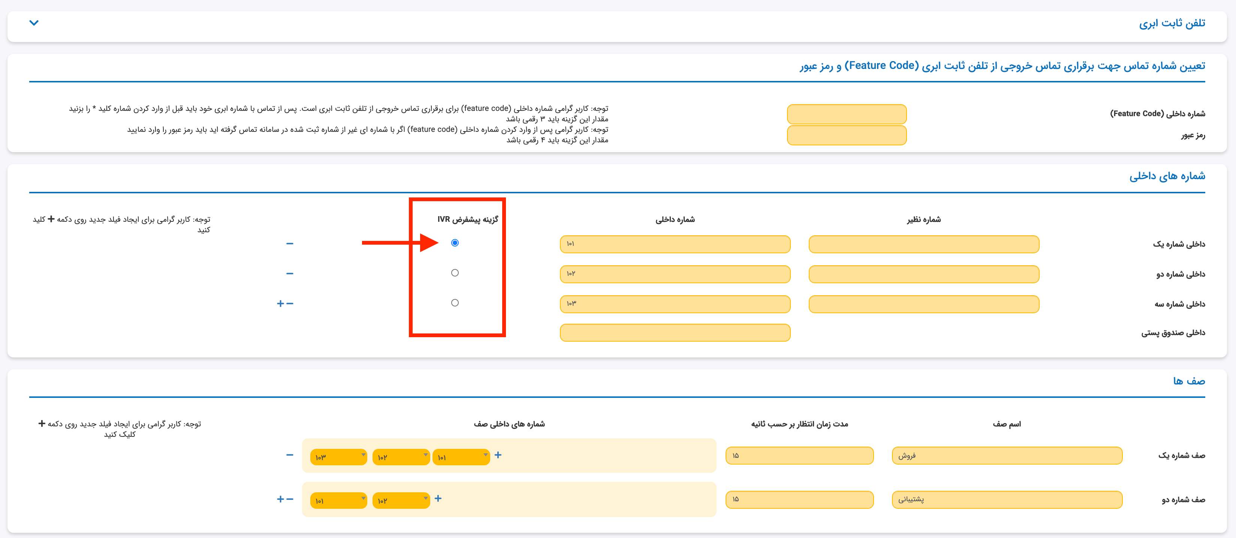Open the 103 dropdown in صف شماره یک
The height and width of the screenshot is (538, 1236).
[x=339, y=457]
